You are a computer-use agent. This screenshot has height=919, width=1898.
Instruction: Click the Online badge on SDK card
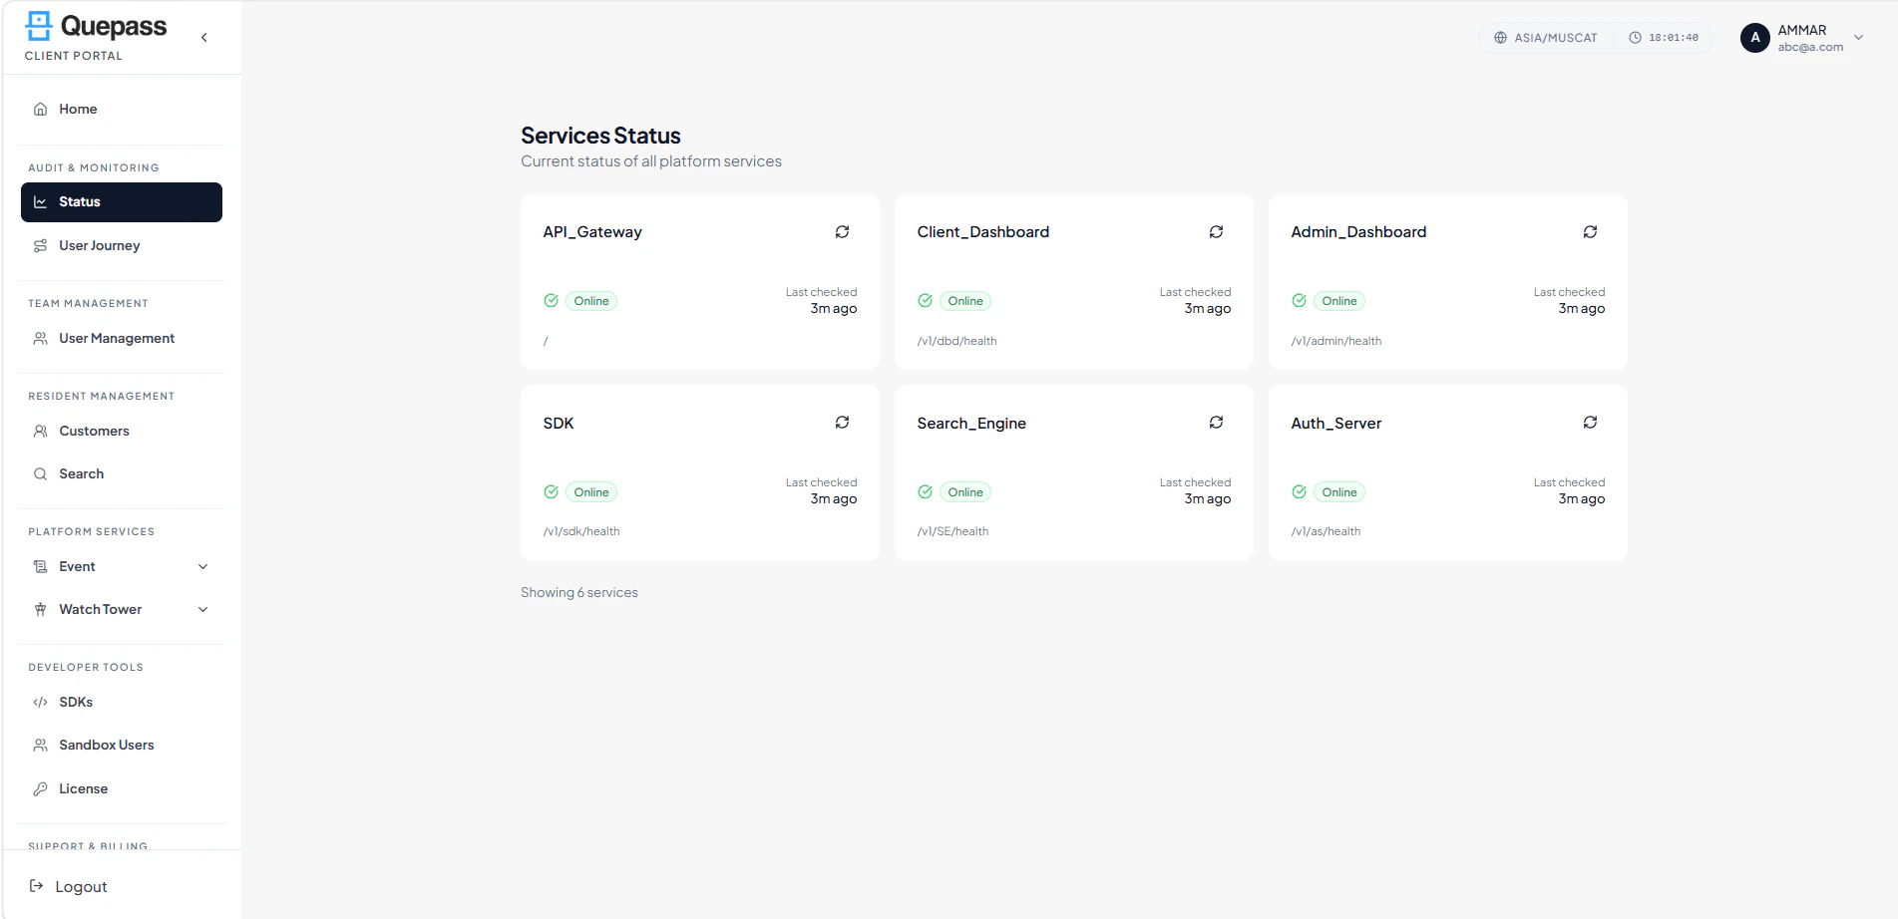591,491
